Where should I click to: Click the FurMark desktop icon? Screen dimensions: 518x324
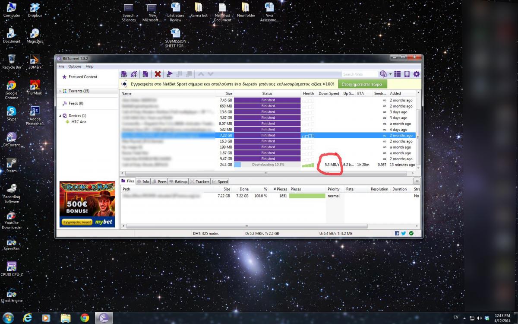pos(35,88)
